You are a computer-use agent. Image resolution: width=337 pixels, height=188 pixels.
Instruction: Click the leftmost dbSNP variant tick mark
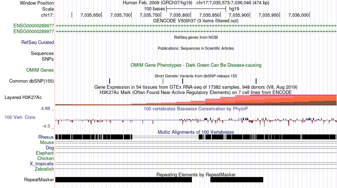point(110,81)
